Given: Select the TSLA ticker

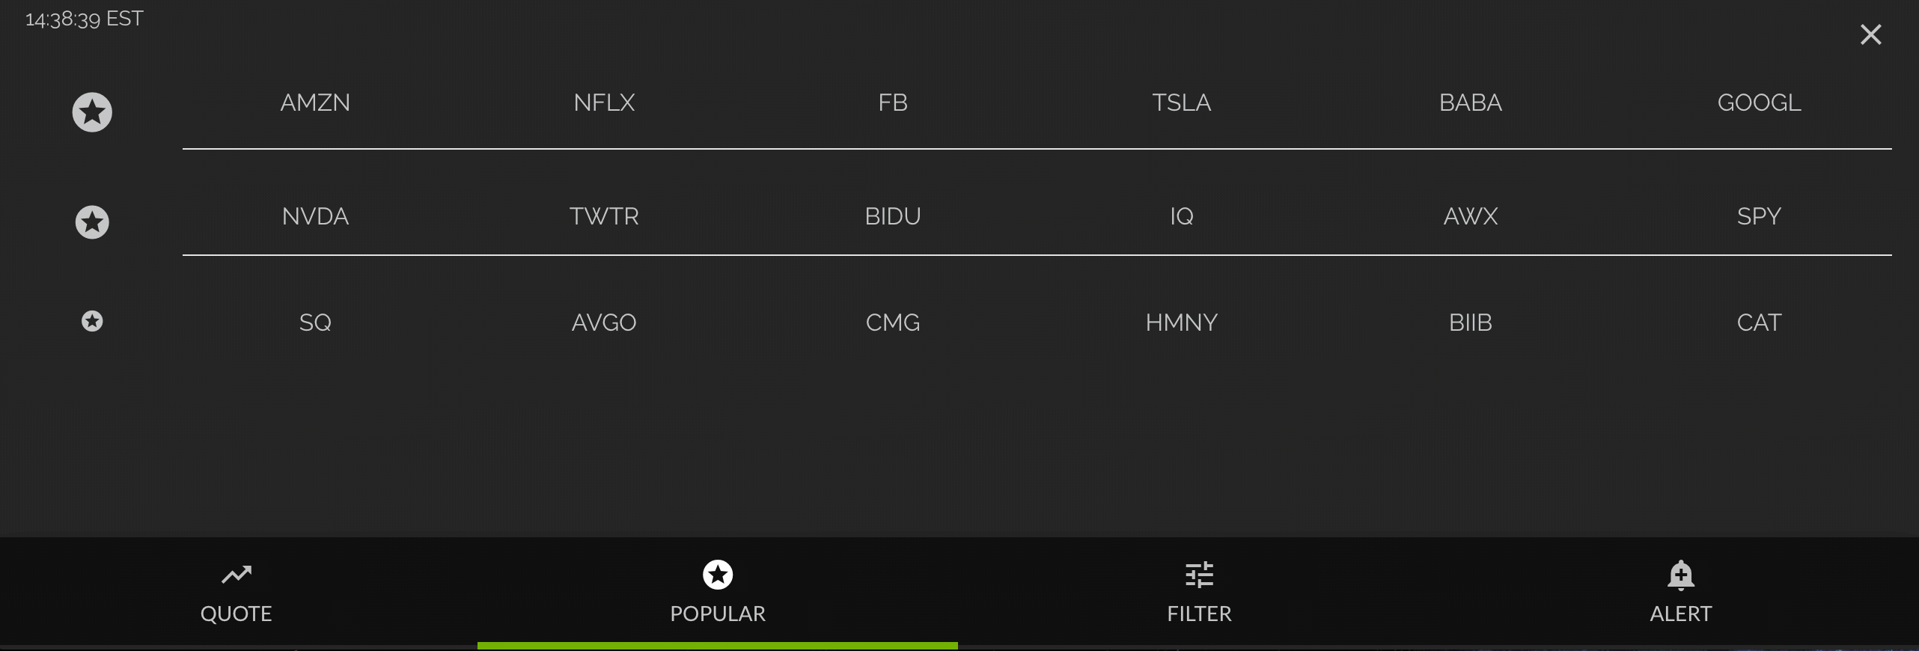Looking at the screenshot, I should [x=1182, y=103].
